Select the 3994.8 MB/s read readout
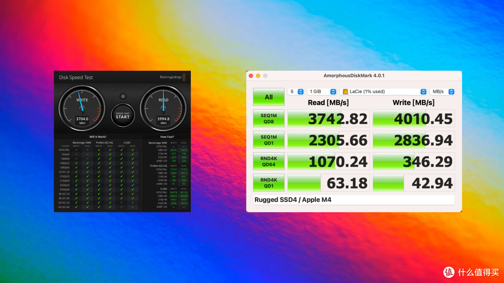Viewport: 504px width, 283px height. click(163, 120)
